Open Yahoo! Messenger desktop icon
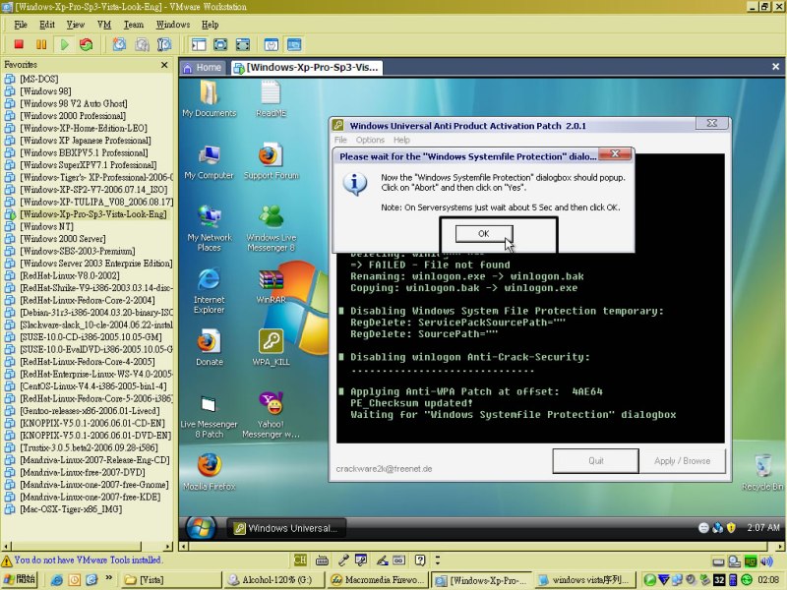 pos(272,415)
